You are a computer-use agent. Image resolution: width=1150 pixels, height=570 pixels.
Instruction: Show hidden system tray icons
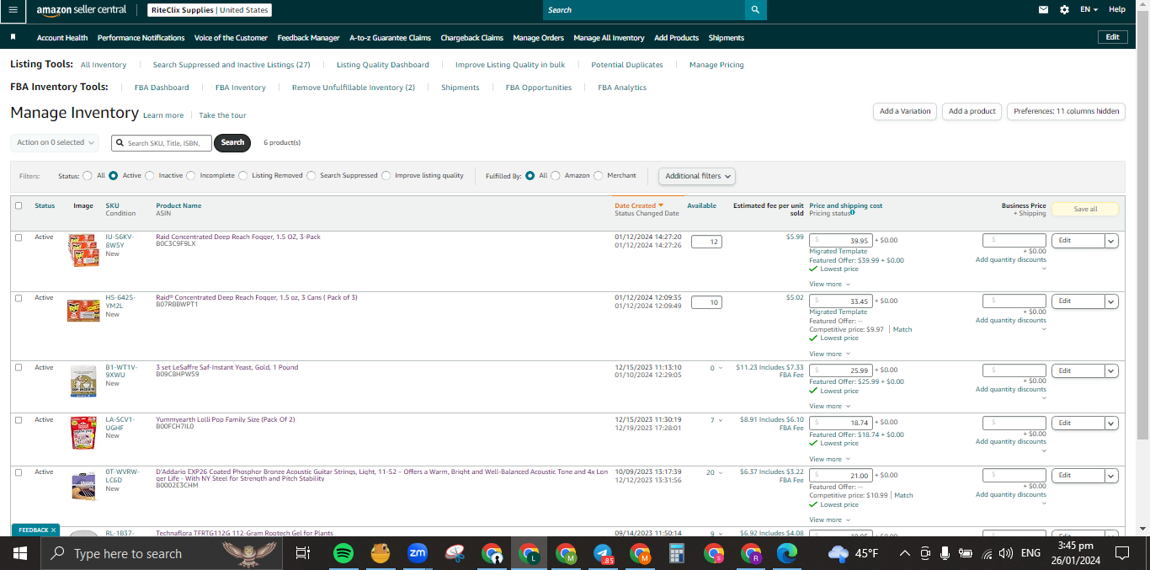(x=905, y=553)
